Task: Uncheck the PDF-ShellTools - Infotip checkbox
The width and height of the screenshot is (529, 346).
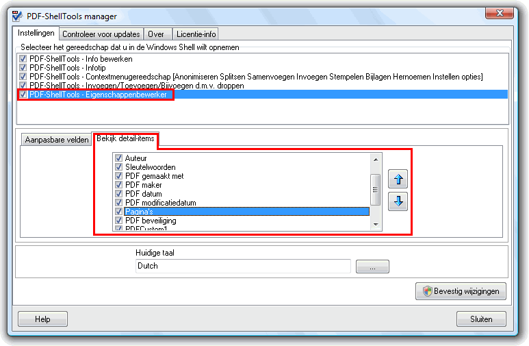Action: tap(23, 68)
